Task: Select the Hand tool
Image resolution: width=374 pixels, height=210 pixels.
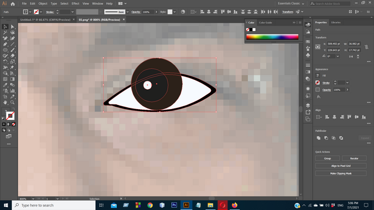Action: click(5, 103)
